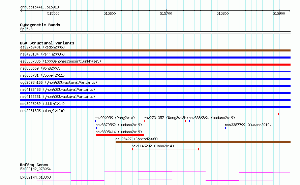Select the blue nsv428134 variant bar
300x185 pixels.
pyautogui.click(x=155, y=58)
